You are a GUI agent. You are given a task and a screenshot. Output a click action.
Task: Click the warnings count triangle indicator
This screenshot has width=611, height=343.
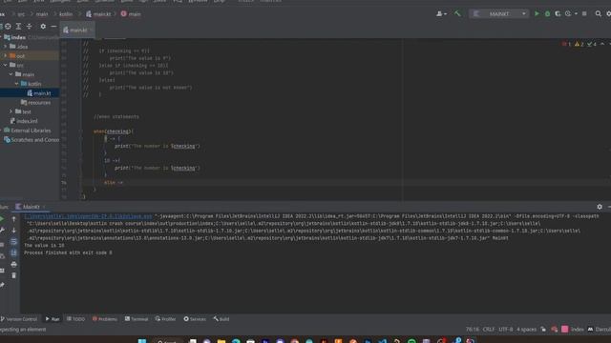pos(579,44)
